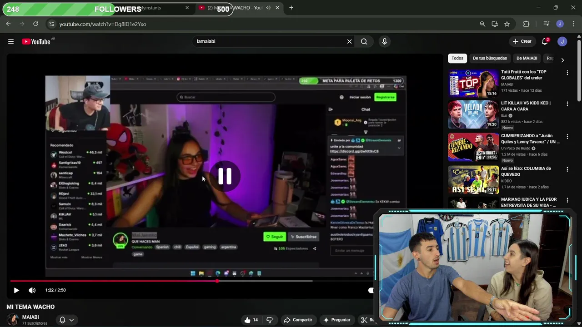Open the media controls icon in toolbar

pos(546,24)
